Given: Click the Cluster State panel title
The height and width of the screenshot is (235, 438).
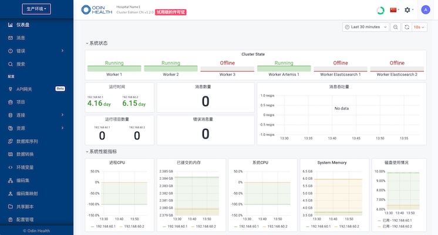Looking at the screenshot, I should [253, 54].
